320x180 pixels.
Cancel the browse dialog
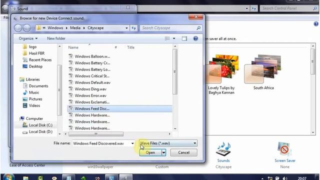tap(183, 152)
